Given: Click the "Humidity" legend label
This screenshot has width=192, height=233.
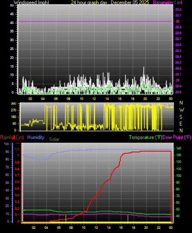Looking at the screenshot, I should (36, 137).
